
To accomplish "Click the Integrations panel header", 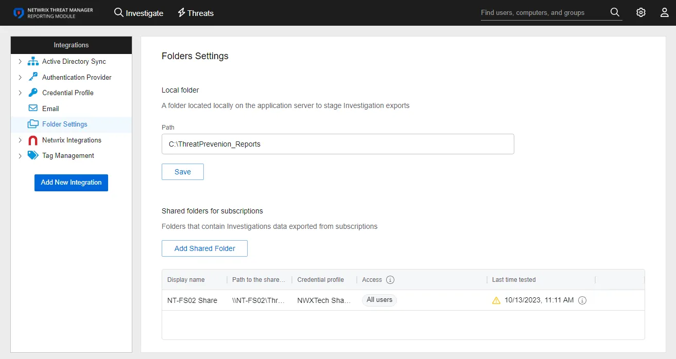I will (x=71, y=45).
